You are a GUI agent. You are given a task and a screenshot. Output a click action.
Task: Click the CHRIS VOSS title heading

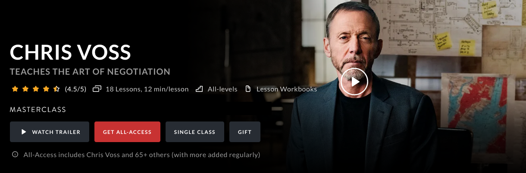click(70, 52)
